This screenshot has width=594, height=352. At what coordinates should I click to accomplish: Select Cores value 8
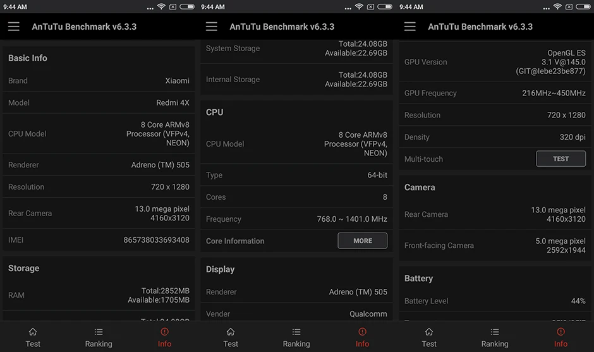pos(385,197)
